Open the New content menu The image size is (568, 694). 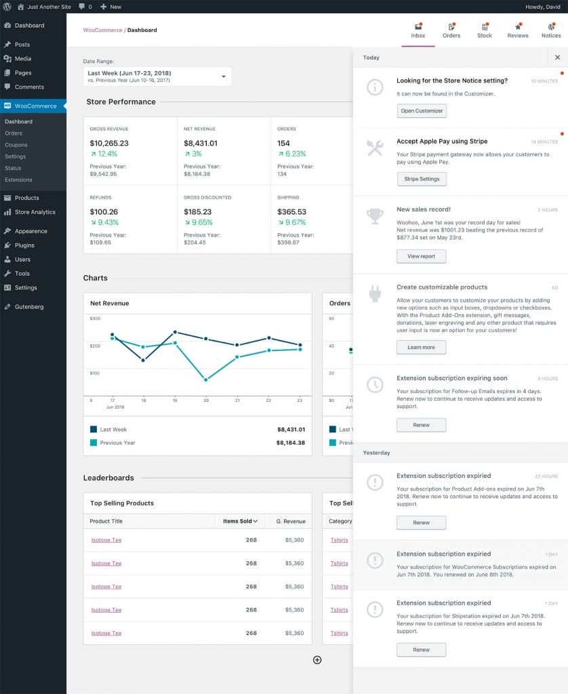(x=110, y=7)
